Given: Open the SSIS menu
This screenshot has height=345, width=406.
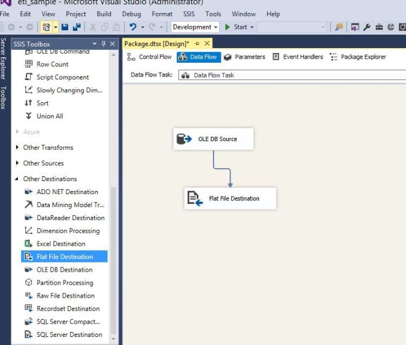Looking at the screenshot, I should [x=188, y=14].
